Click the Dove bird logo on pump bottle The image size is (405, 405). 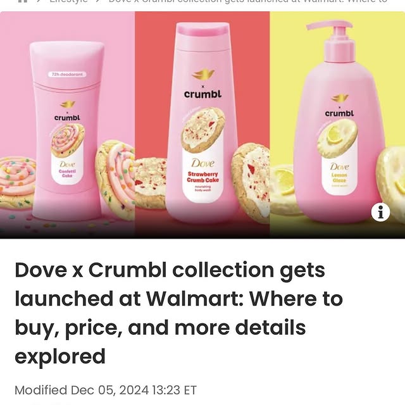pyautogui.click(x=339, y=99)
